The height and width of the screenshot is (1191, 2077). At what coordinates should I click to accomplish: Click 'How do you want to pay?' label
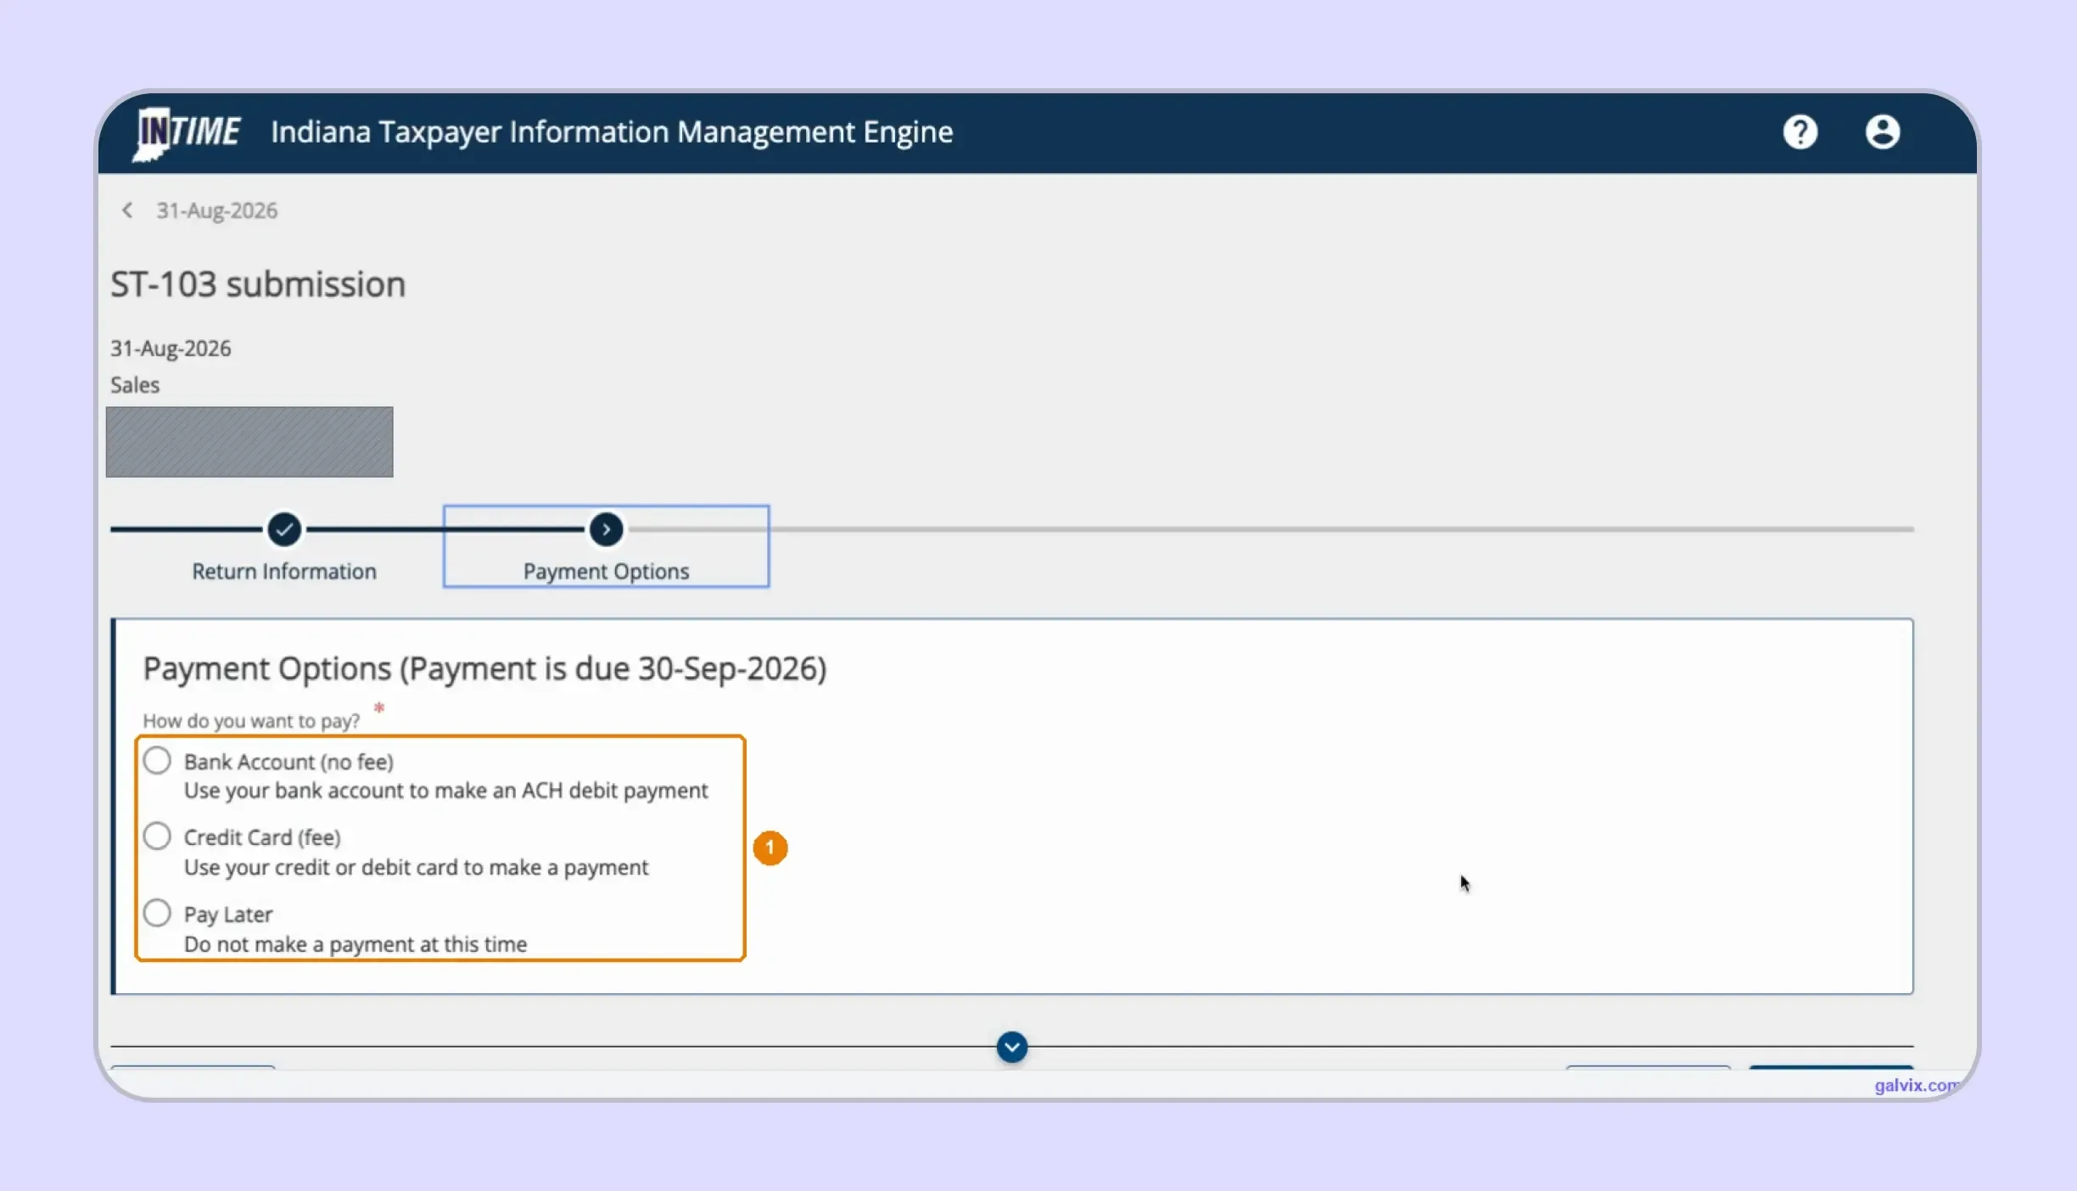pyautogui.click(x=251, y=721)
